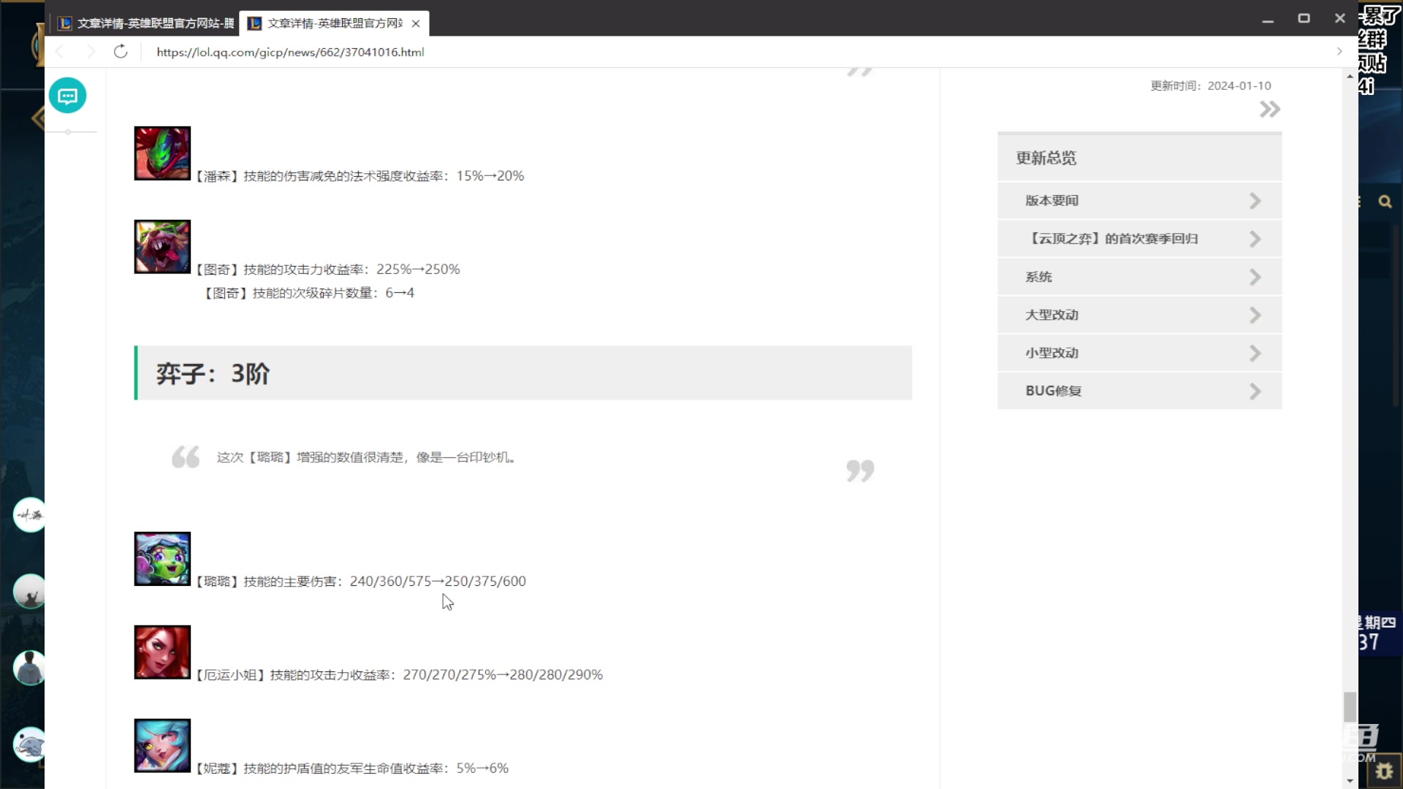
Task: Click the 更新总览 sidebar heading
Action: tap(1046, 158)
